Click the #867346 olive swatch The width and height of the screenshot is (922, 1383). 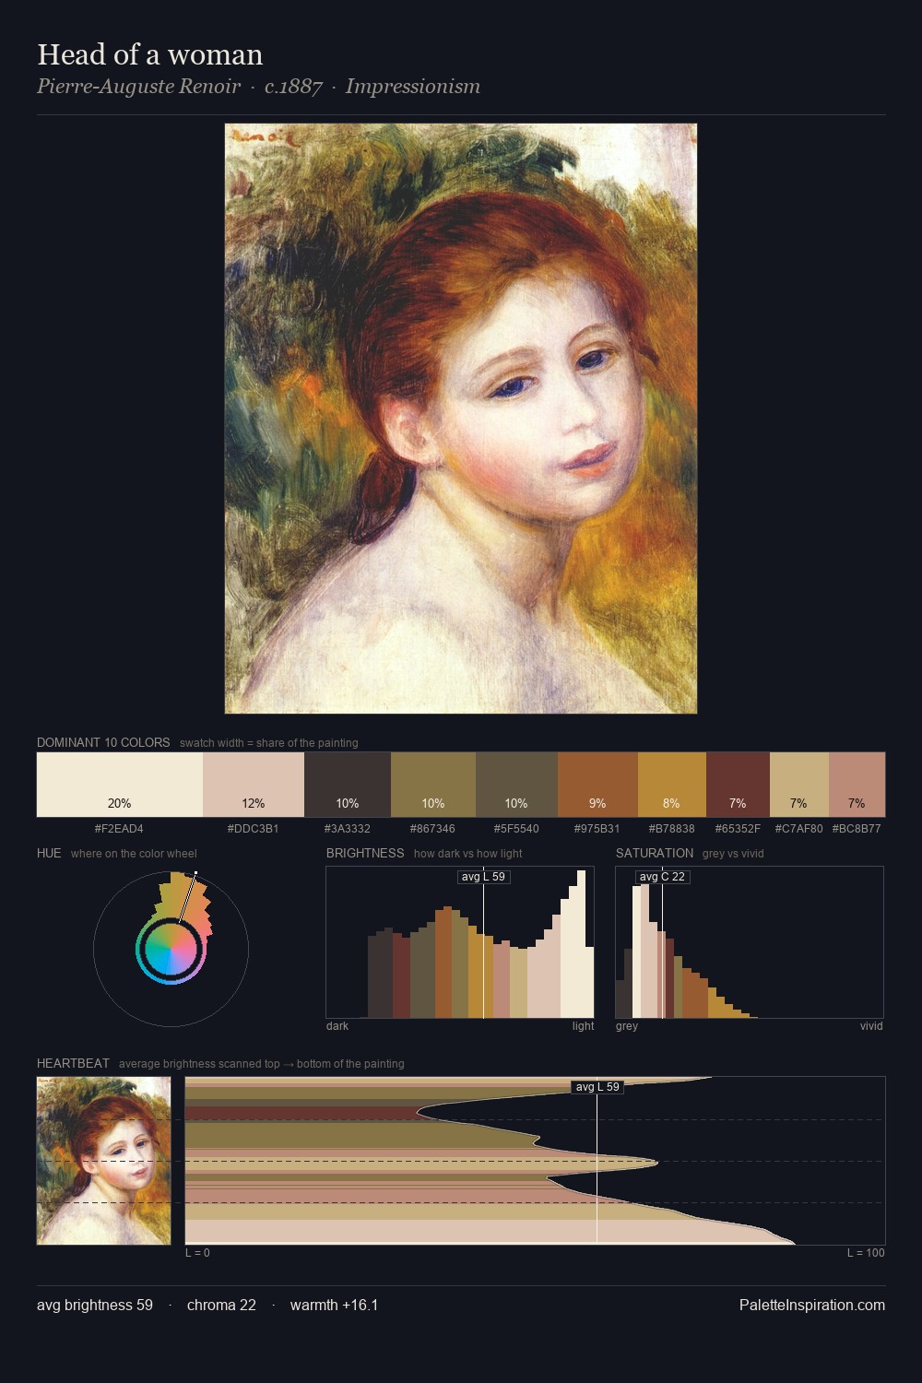pos(433,785)
